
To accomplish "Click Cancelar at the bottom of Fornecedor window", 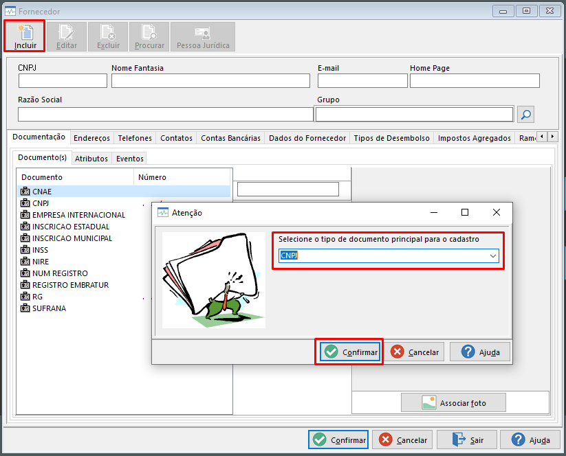I will click(x=402, y=440).
